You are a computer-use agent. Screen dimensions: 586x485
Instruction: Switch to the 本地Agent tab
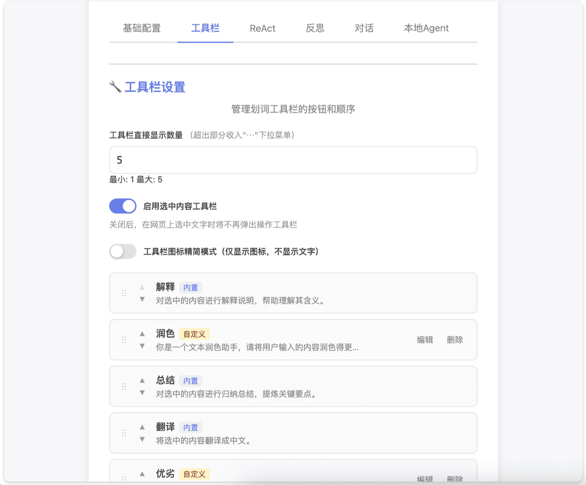pos(426,28)
